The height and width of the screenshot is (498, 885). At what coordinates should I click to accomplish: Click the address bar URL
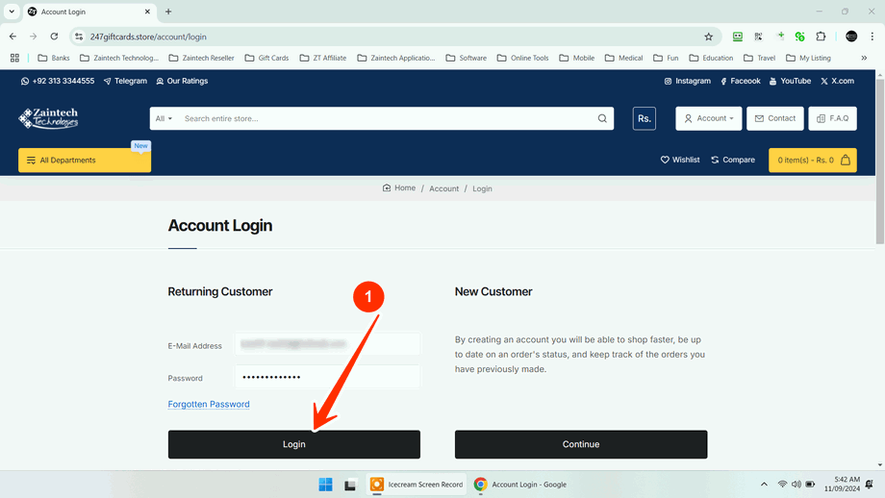click(x=148, y=37)
